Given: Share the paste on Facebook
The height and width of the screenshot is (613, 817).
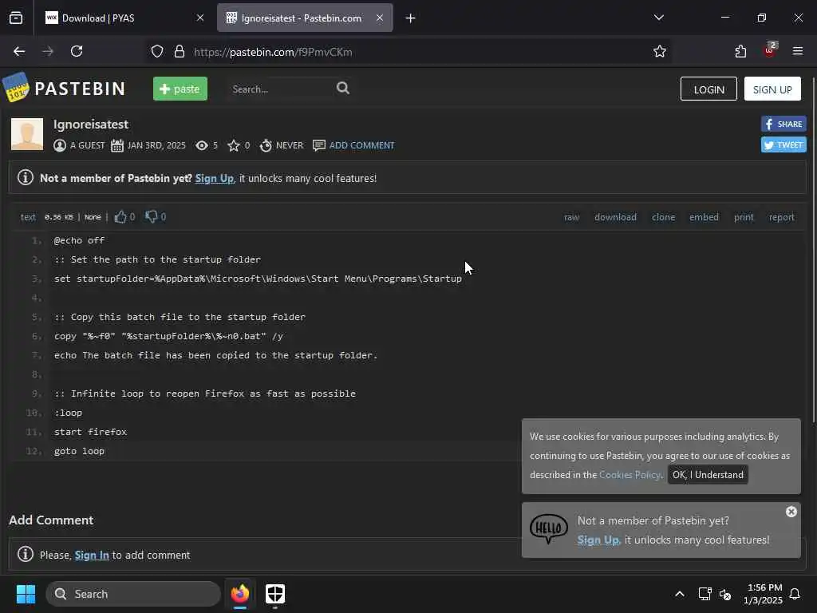Looking at the screenshot, I should click(783, 124).
